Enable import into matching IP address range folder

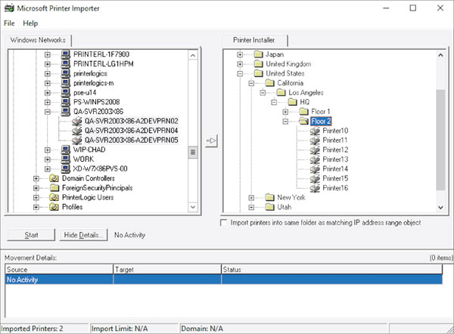point(222,223)
